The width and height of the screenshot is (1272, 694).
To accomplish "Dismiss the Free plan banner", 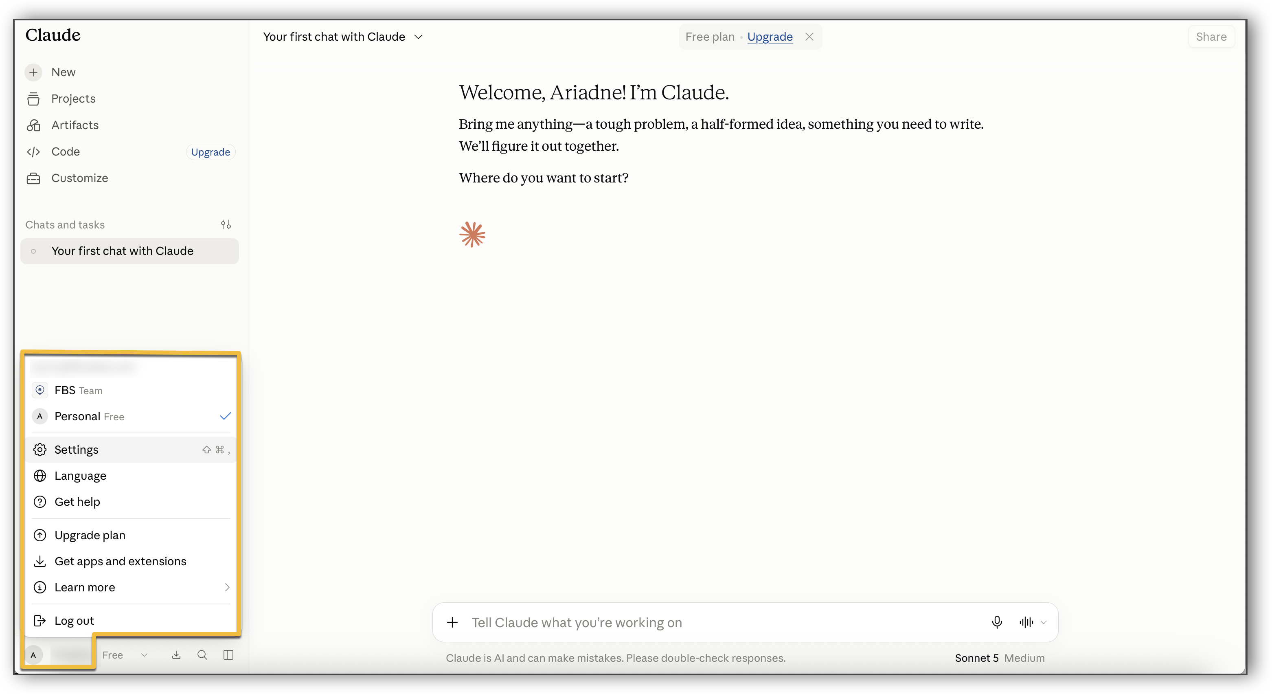I will point(809,37).
